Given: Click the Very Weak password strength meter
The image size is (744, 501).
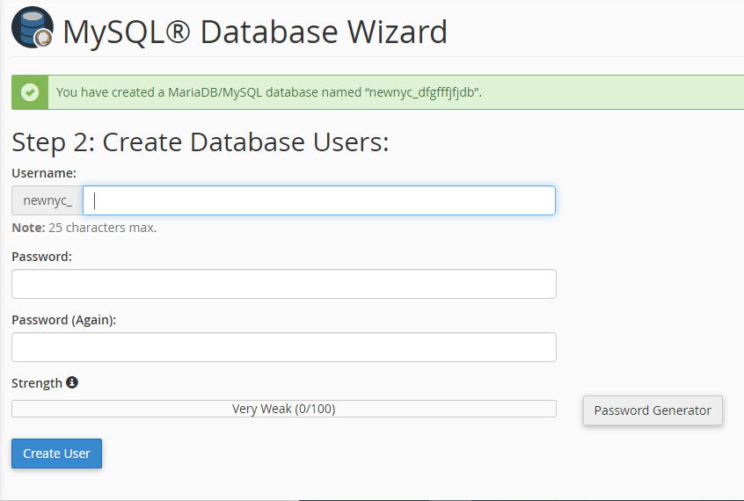Looking at the screenshot, I should (284, 409).
